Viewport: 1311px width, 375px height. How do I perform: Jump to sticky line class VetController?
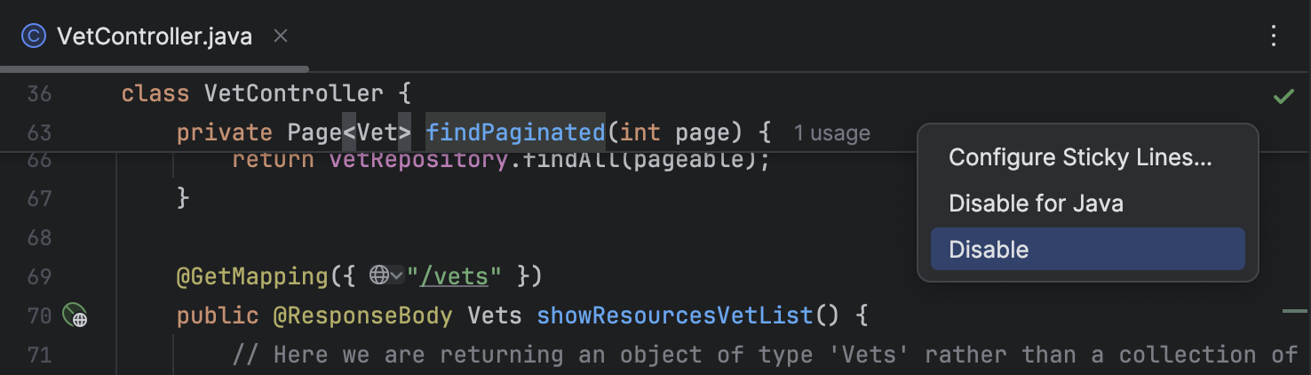(x=266, y=93)
